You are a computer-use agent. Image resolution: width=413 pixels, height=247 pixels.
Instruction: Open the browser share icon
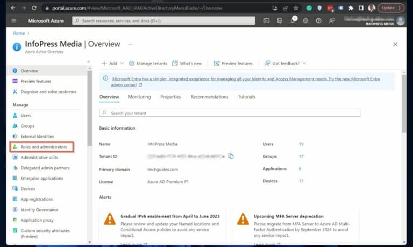(x=285, y=8)
